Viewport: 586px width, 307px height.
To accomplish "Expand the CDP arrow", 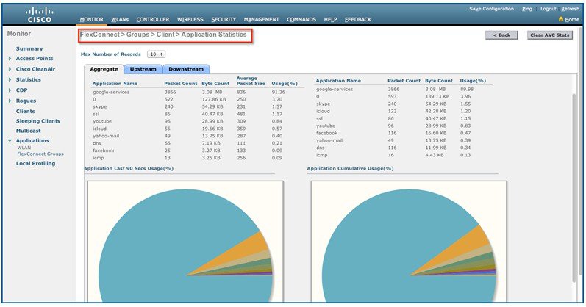I will pos(10,90).
